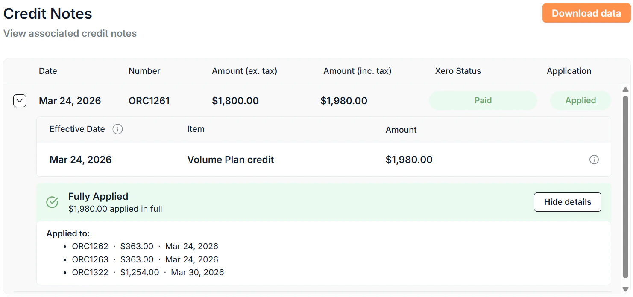Hide details of the fully applied credit
The width and height of the screenshot is (633, 297).
click(x=567, y=201)
